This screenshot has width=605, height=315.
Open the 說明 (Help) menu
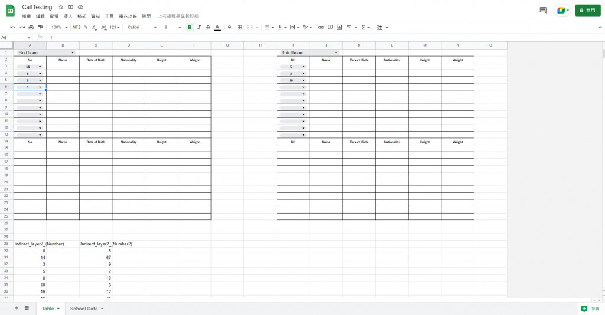[147, 16]
